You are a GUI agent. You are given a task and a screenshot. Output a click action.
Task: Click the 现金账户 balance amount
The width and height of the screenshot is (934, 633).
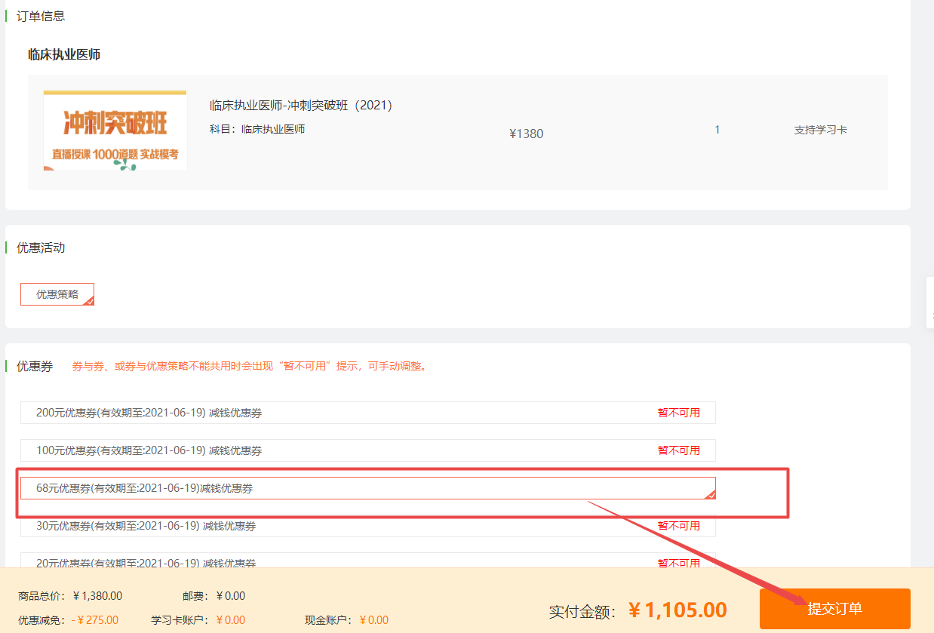[373, 620]
